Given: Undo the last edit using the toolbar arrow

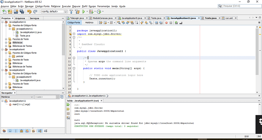Looking at the screenshot, I should point(29,11).
